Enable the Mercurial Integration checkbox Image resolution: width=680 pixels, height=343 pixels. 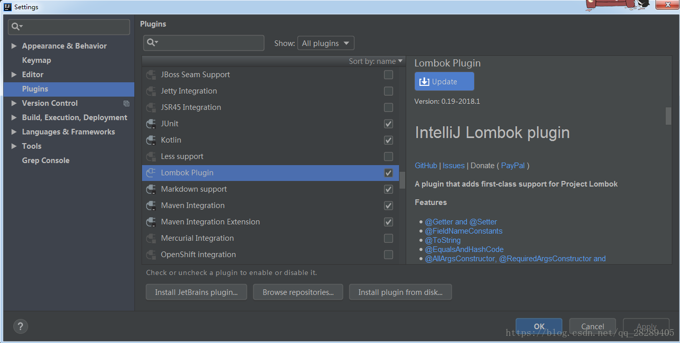pos(388,238)
